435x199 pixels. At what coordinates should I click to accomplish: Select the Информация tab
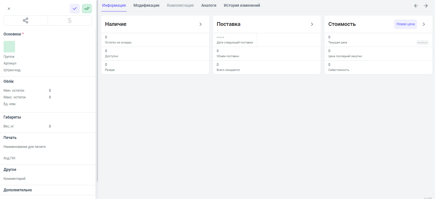click(x=114, y=5)
